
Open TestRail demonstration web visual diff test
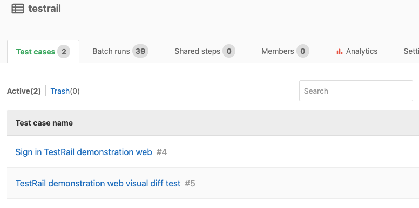pyautogui.click(x=98, y=183)
